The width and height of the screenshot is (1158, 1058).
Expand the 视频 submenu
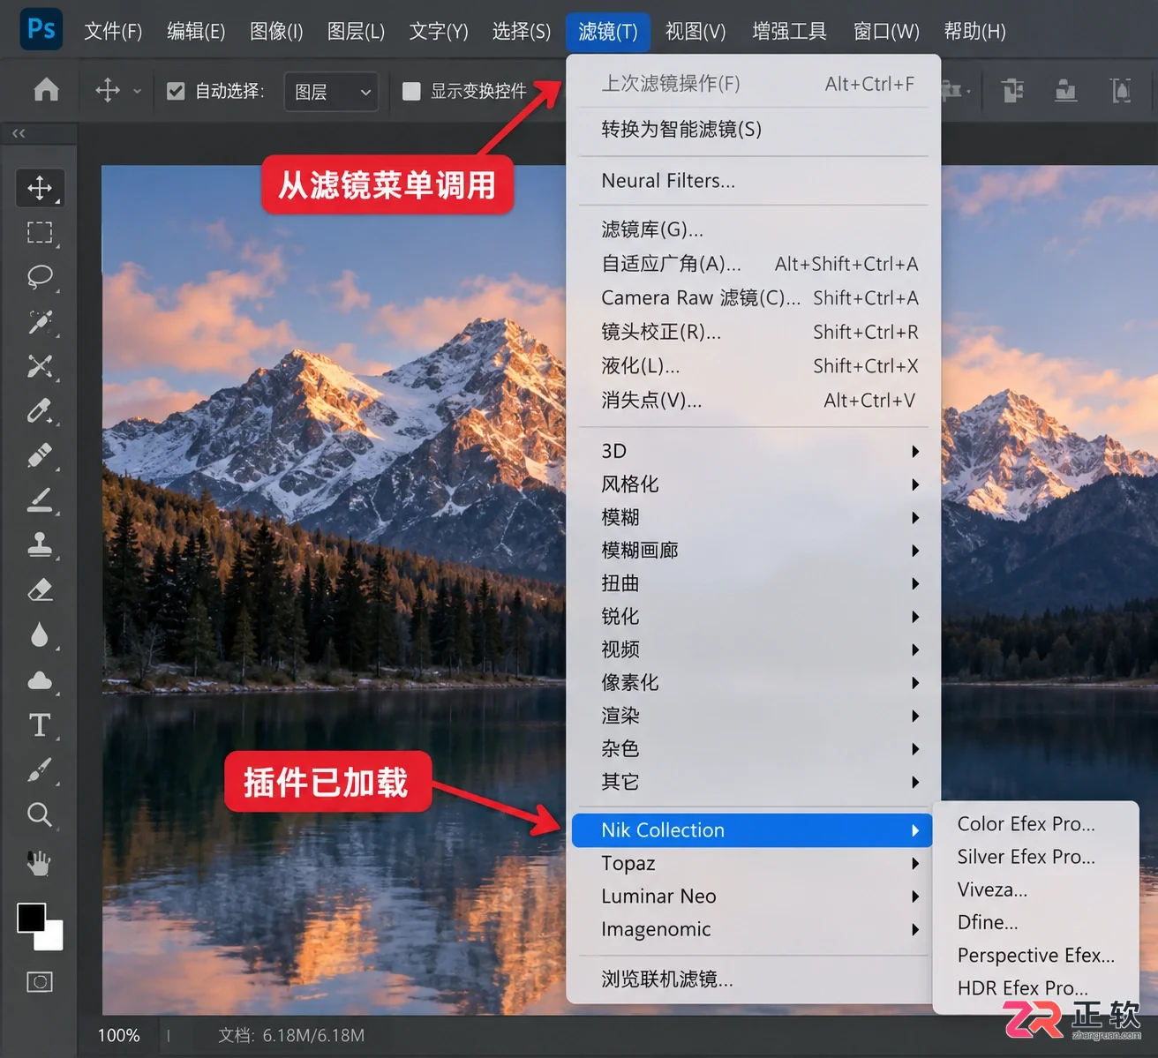(x=753, y=649)
